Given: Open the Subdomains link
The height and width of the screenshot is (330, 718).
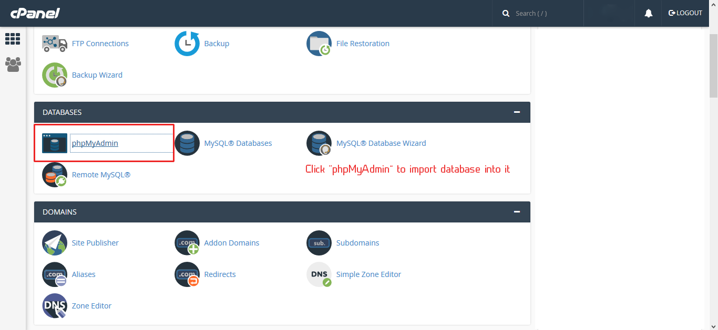Looking at the screenshot, I should click(x=357, y=243).
